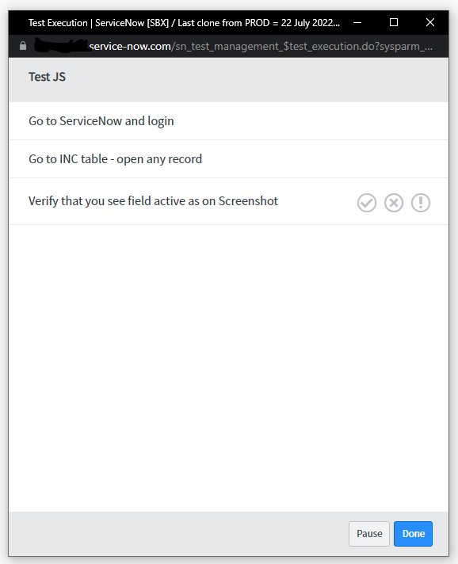Click the blacked-out subdomain in the address bar
Viewport: 458px width, 564px height.
tap(61, 46)
